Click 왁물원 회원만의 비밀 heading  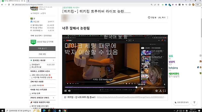click(41, 102)
